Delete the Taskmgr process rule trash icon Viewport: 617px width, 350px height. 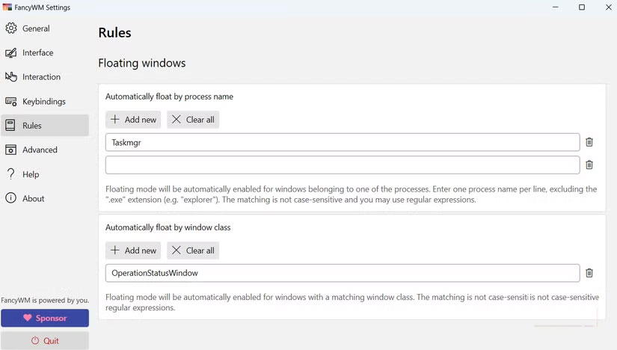pos(589,142)
